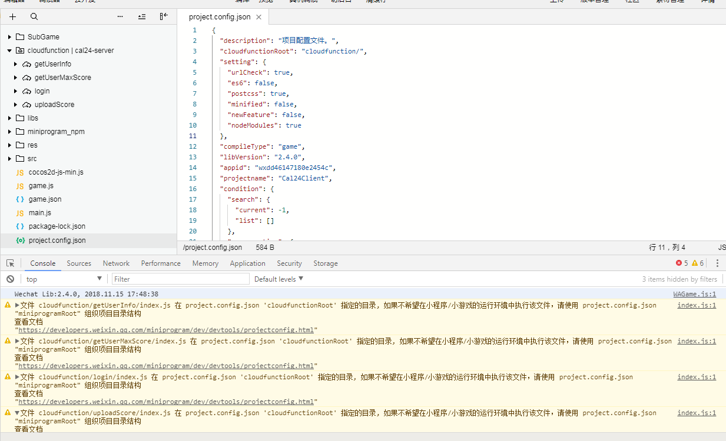Click the "行 11，列 4" cursor position indicator
Viewport: 726px width, 441px height.
pos(667,248)
